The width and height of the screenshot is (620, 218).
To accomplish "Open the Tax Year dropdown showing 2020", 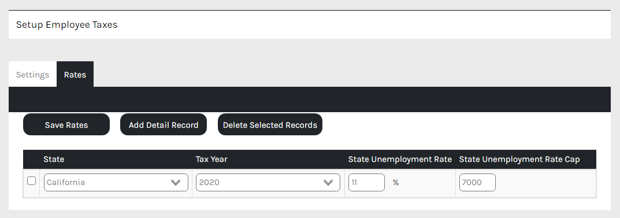I will point(268,182).
